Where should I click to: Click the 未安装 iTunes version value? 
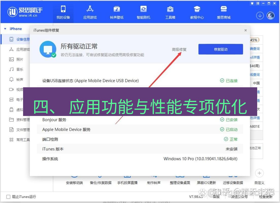tap(232, 149)
